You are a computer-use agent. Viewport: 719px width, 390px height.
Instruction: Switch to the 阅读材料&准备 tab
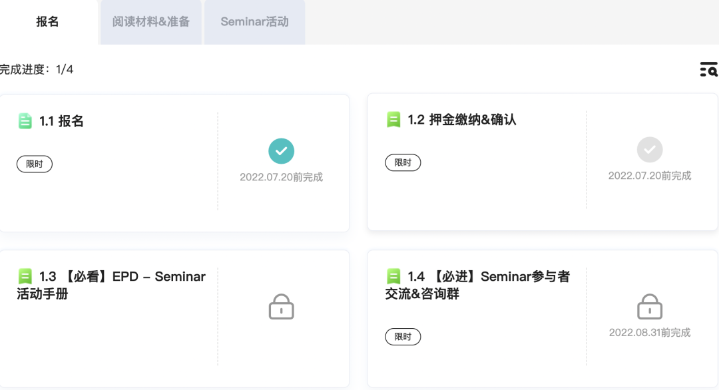[151, 22]
